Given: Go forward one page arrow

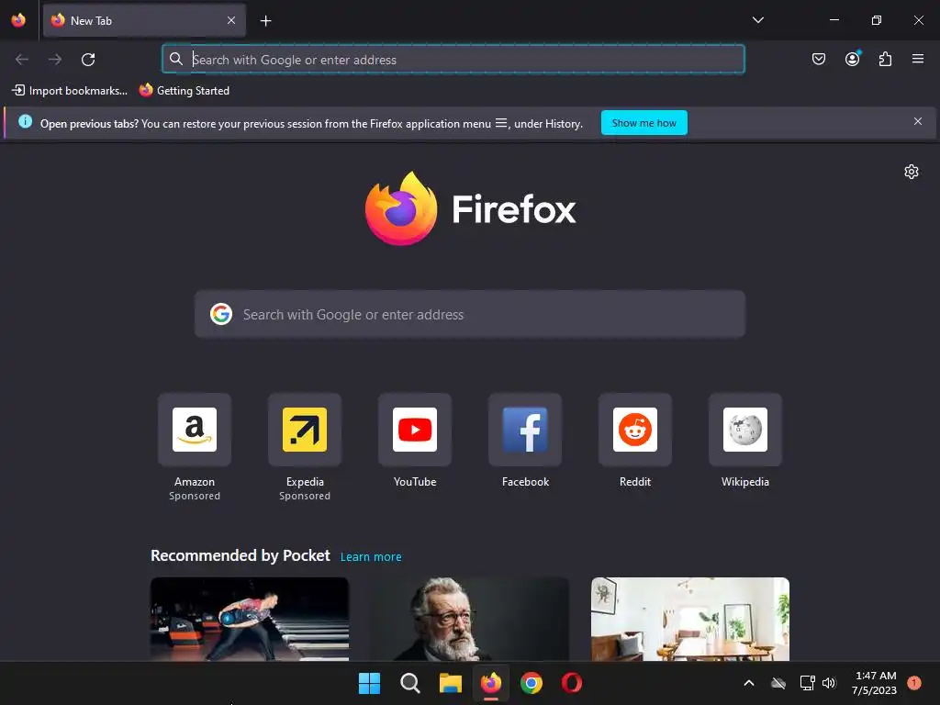Looking at the screenshot, I should [x=55, y=60].
